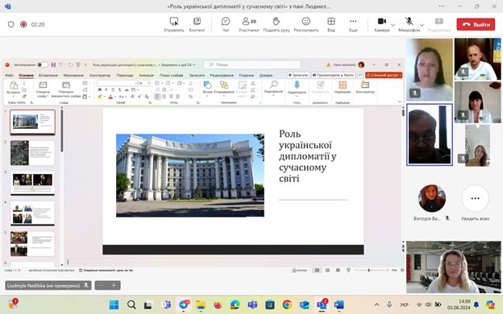Switch to Slide Sorter view icon
Image resolution: width=503 pixels, height=314 pixels.
pyautogui.click(x=327, y=271)
